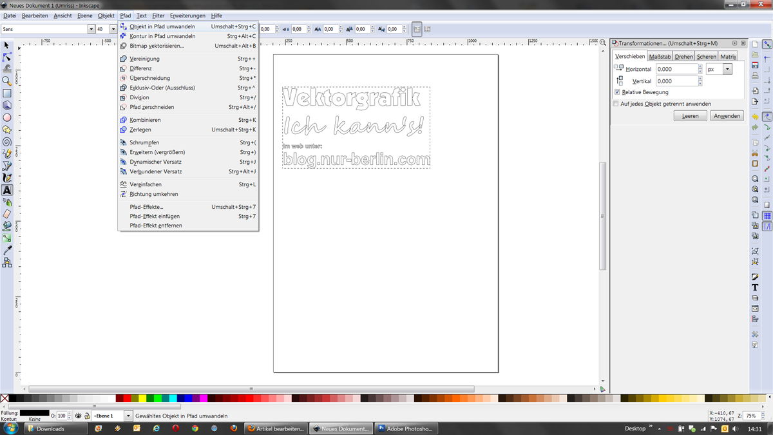Toggle snapping master button
The image size is (773, 435).
767,44
